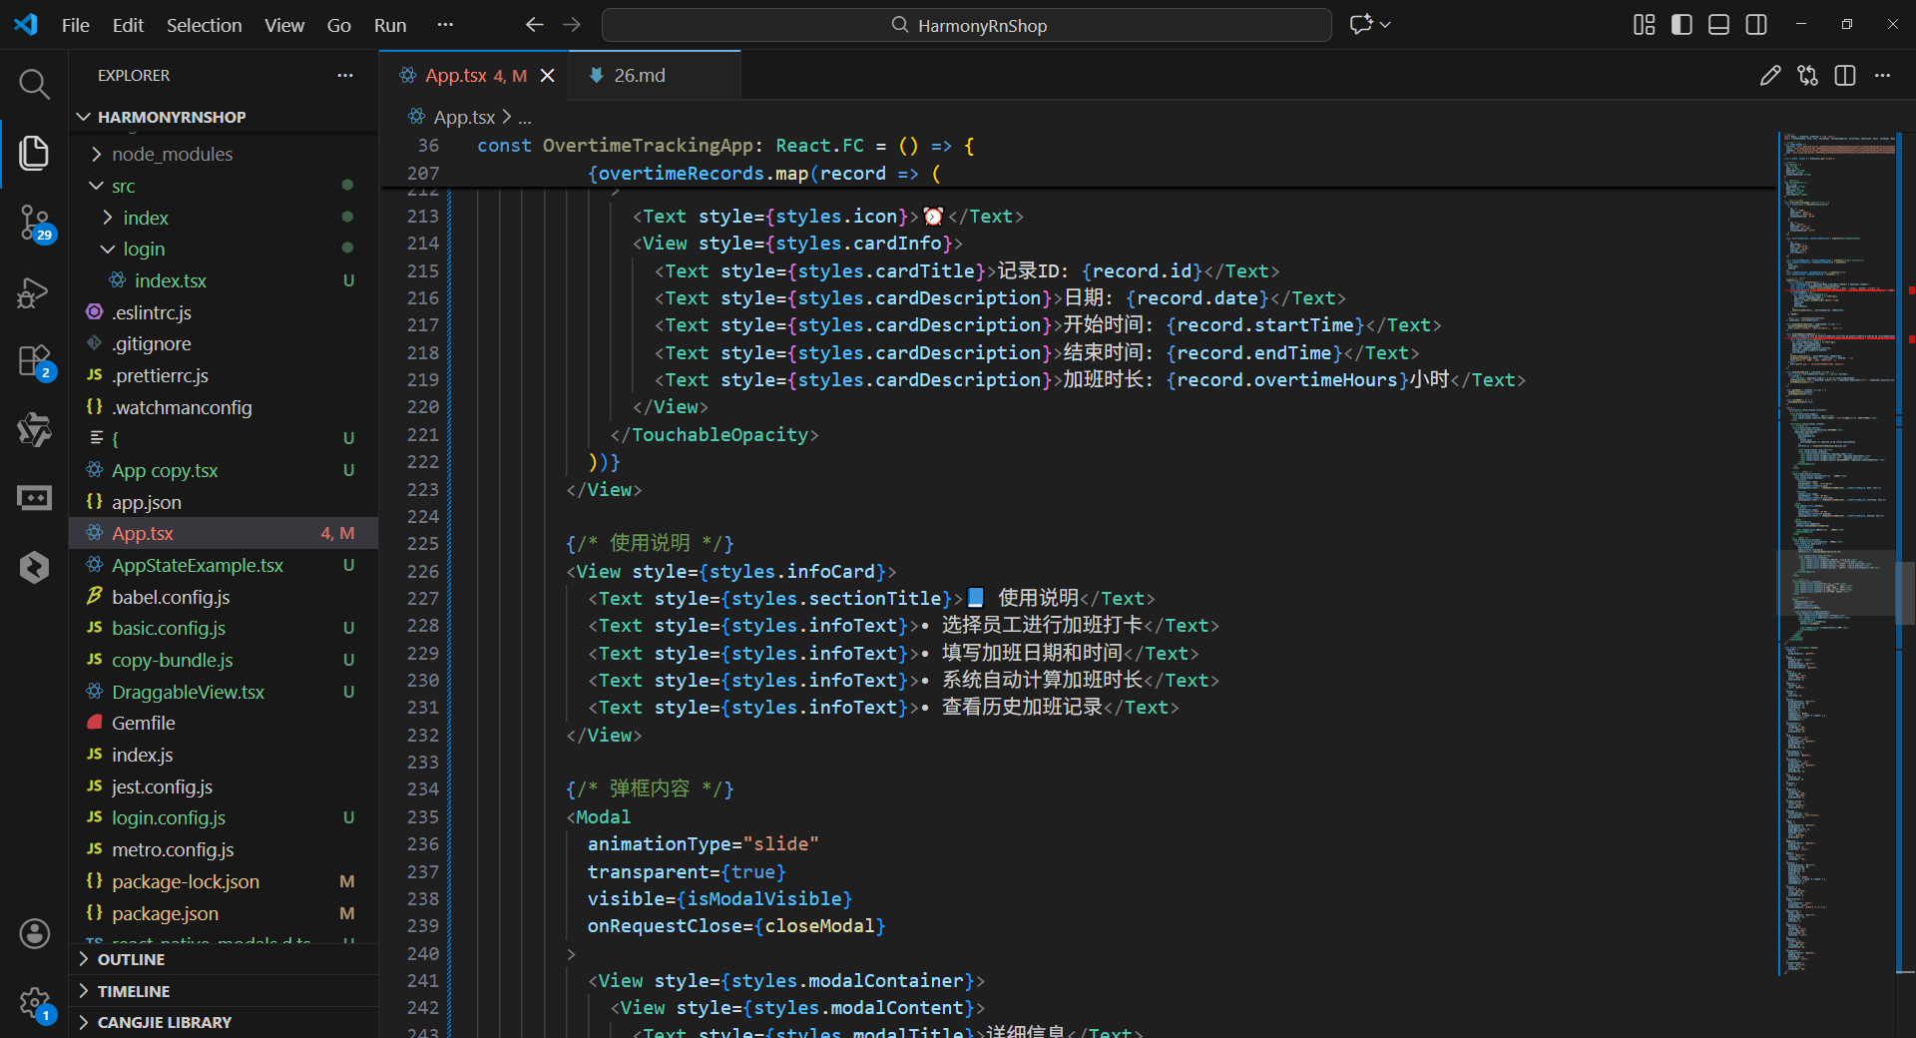Open the Accounts icon
The height and width of the screenshot is (1038, 1916).
pos(34,933)
